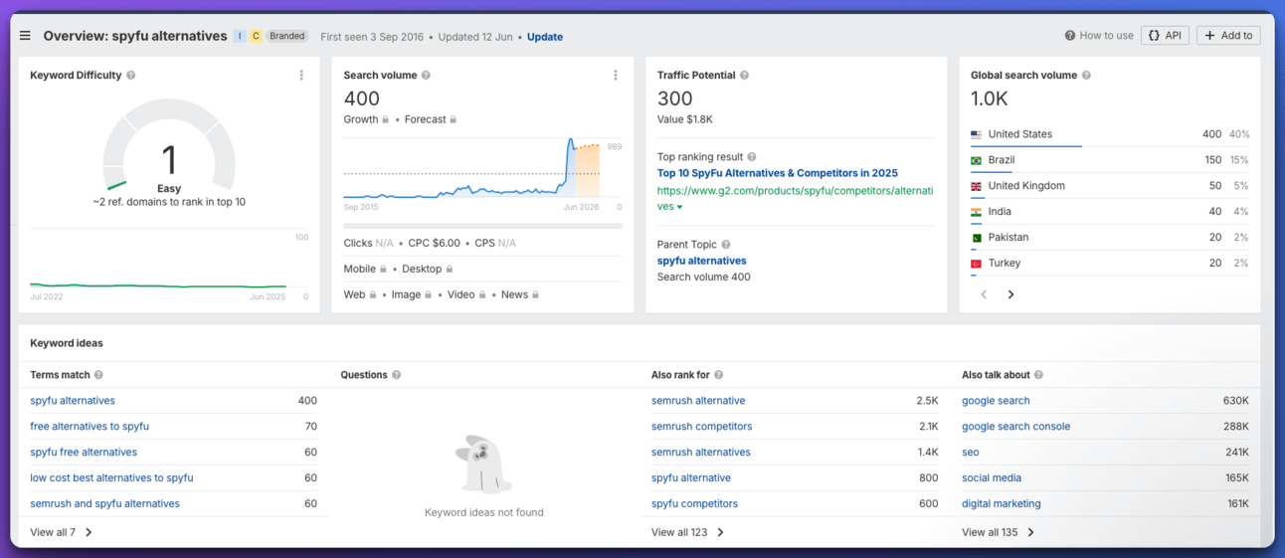Screen dimensions: 1285x558
Task: Click the India country row
Action: 1110,212
